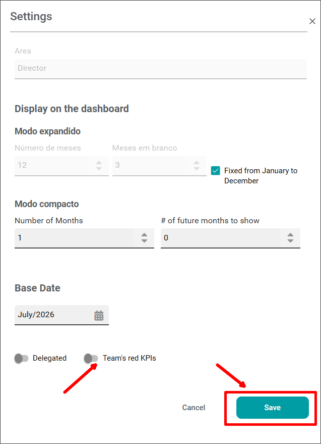Click Meses em branco up arrow
Image resolution: width=321 pixels, height=444 pixels.
click(197, 163)
